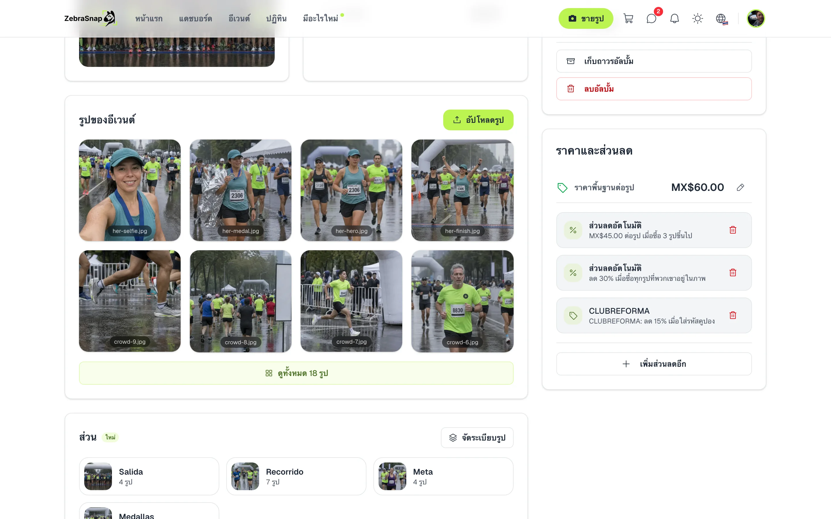Click the ขายรูป button
The image size is (831, 519).
tap(585, 18)
